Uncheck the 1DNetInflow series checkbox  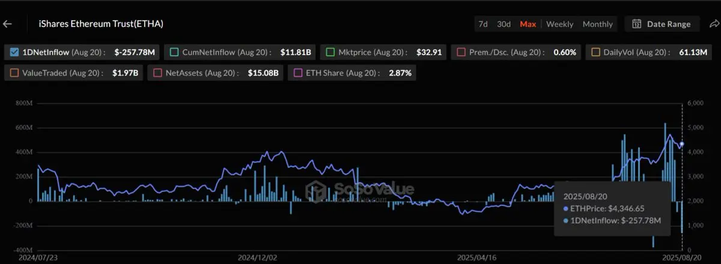(x=14, y=53)
